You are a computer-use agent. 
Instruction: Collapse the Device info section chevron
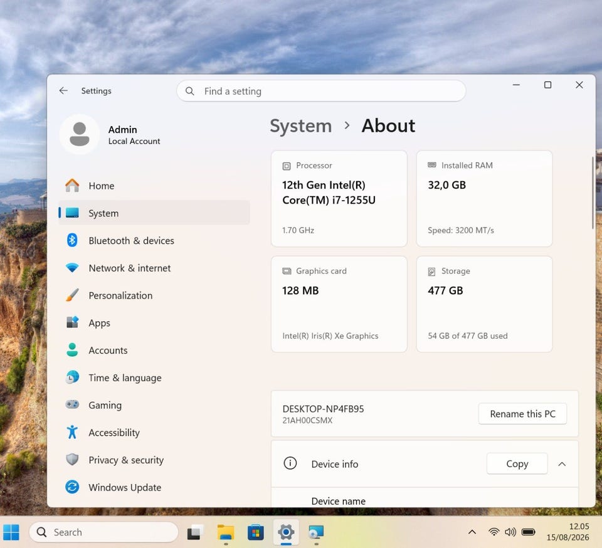pos(562,464)
